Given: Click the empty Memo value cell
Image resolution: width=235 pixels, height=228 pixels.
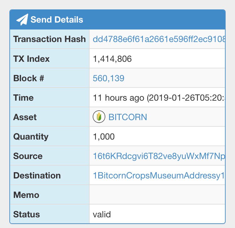Looking at the screenshot, I should [x=157, y=195].
